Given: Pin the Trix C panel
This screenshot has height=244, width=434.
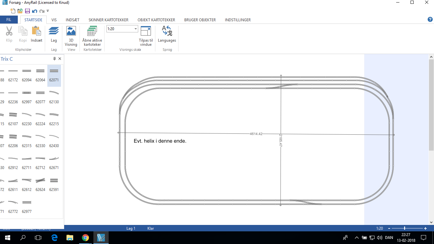Looking at the screenshot, I should click(x=54, y=59).
